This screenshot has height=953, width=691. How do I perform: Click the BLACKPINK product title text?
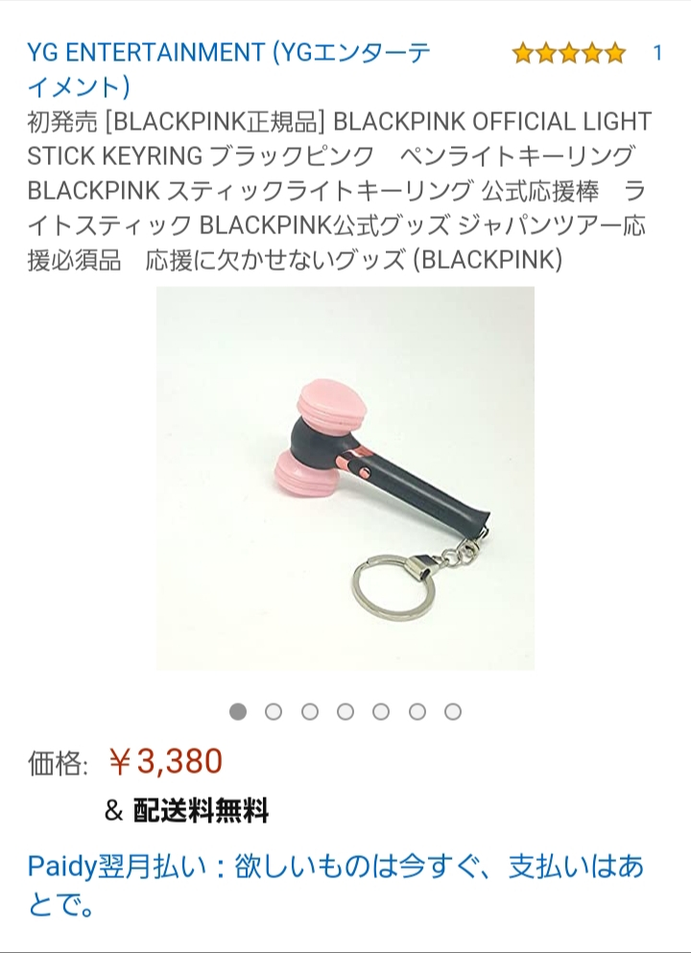pyautogui.click(x=339, y=190)
